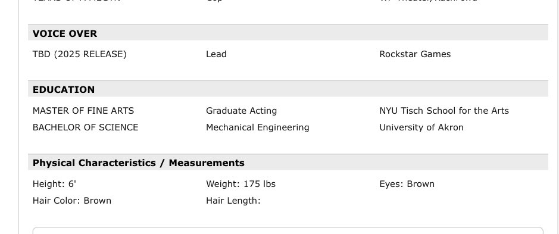Click the Height: 6' field

tap(55, 184)
